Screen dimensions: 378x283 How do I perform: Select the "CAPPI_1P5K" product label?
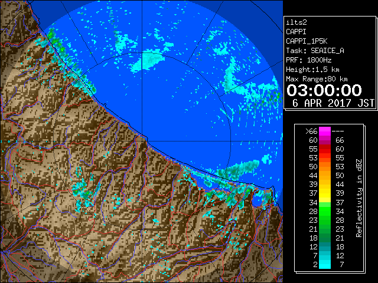[307, 41]
